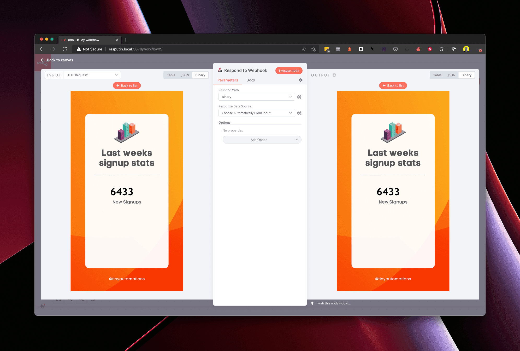The image size is (520, 351).
Task: Click the back arrow navigate to canvas
Action: coord(42,60)
